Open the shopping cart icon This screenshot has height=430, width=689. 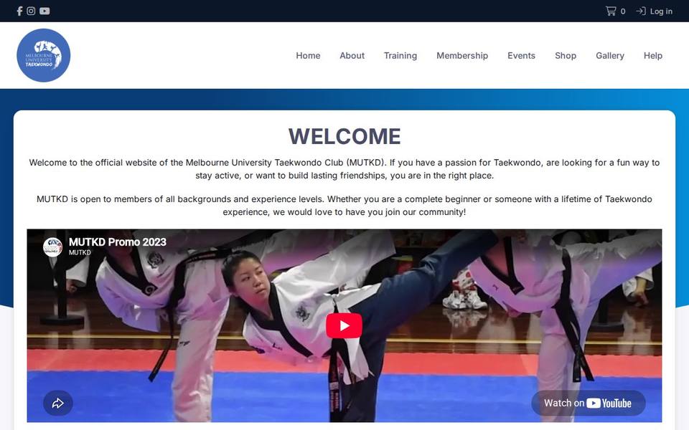coord(611,11)
